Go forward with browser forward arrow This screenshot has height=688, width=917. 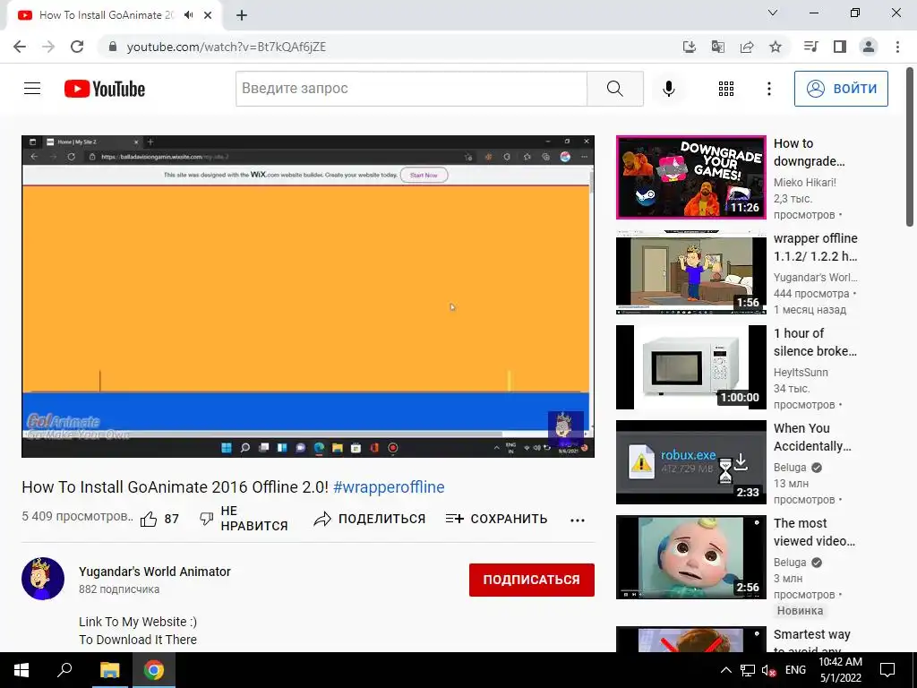pos(48,47)
